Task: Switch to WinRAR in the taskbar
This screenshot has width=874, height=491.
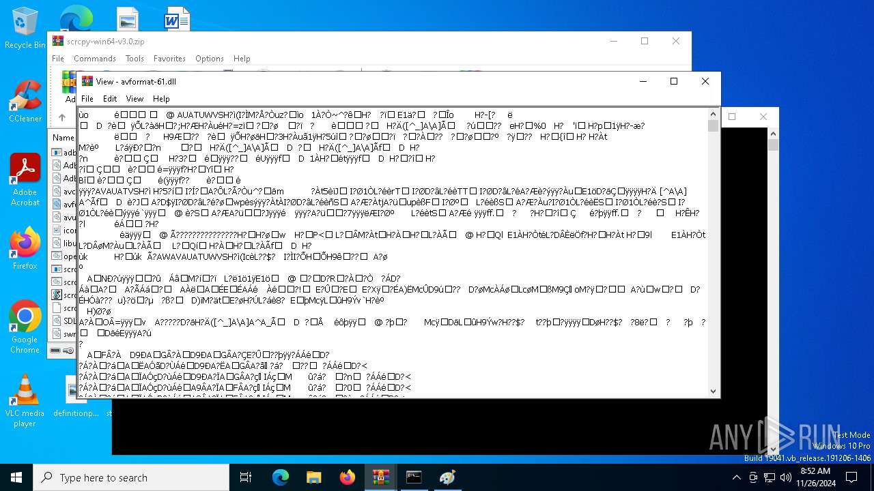Action: click(x=380, y=477)
